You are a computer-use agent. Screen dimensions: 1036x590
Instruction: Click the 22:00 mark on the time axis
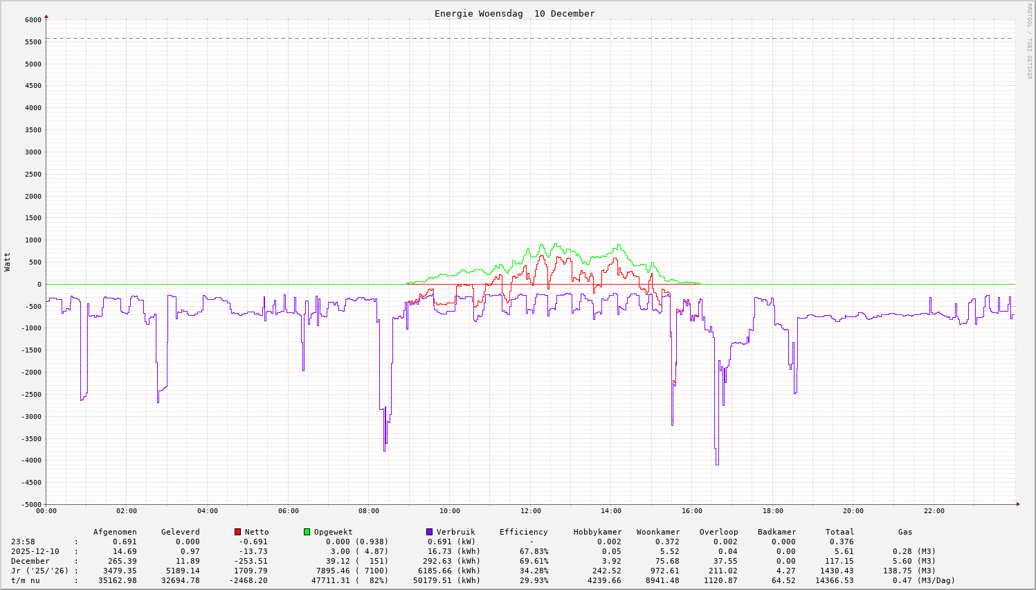[934, 511]
